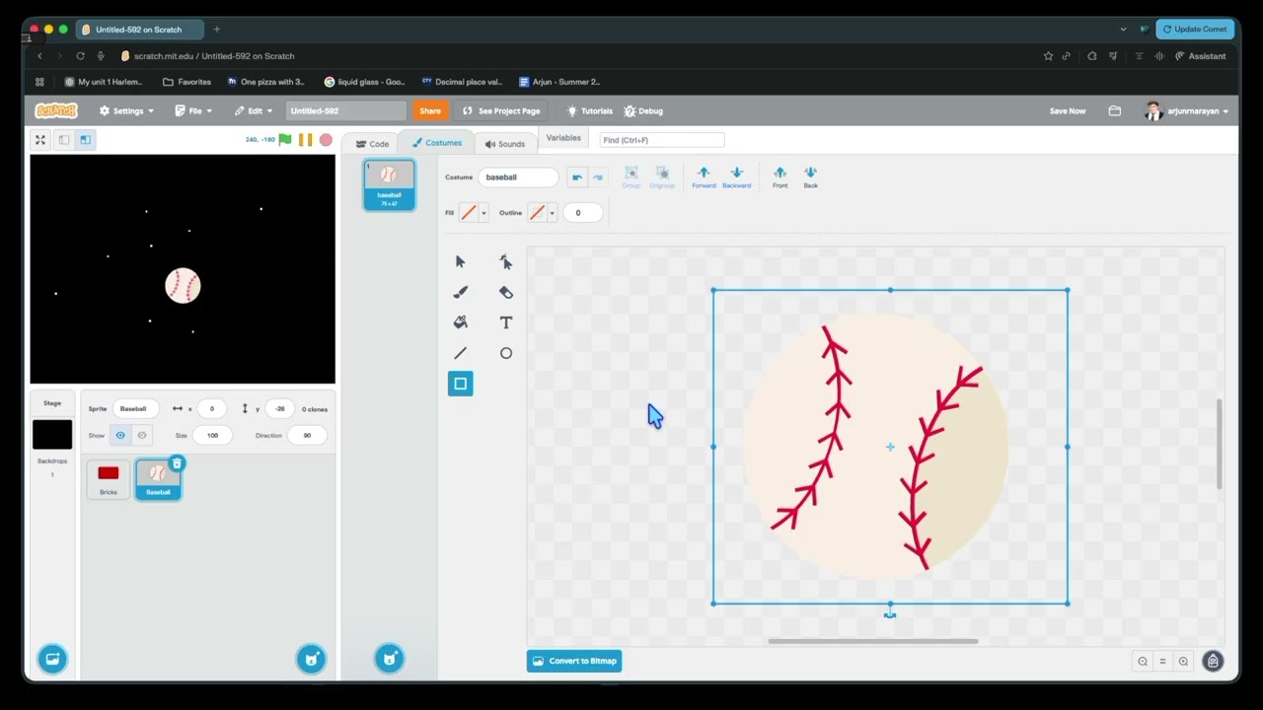Viewport: 1263px width, 710px height.
Task: Click the yellow pause button
Action: pyautogui.click(x=306, y=140)
